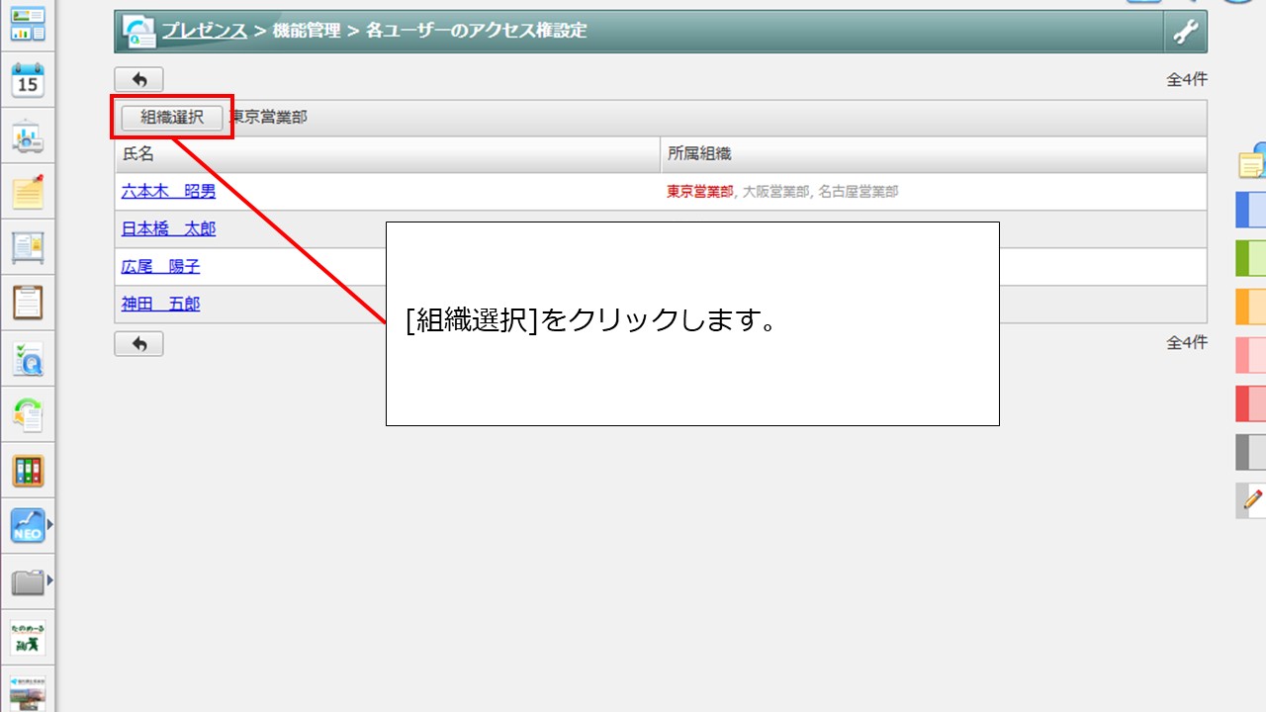Click the wrench settings icon in header
The image size is (1266, 712).
coord(1185,32)
